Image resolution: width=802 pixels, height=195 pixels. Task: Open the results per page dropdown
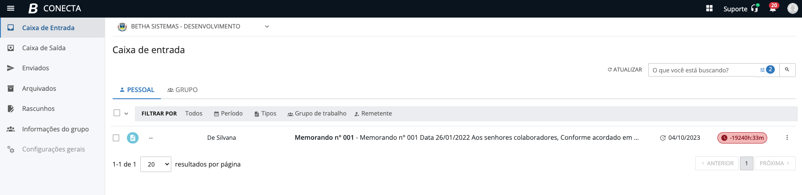[155, 164]
